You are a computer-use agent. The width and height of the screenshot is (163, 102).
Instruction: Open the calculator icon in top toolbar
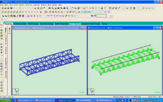coord(38,8)
